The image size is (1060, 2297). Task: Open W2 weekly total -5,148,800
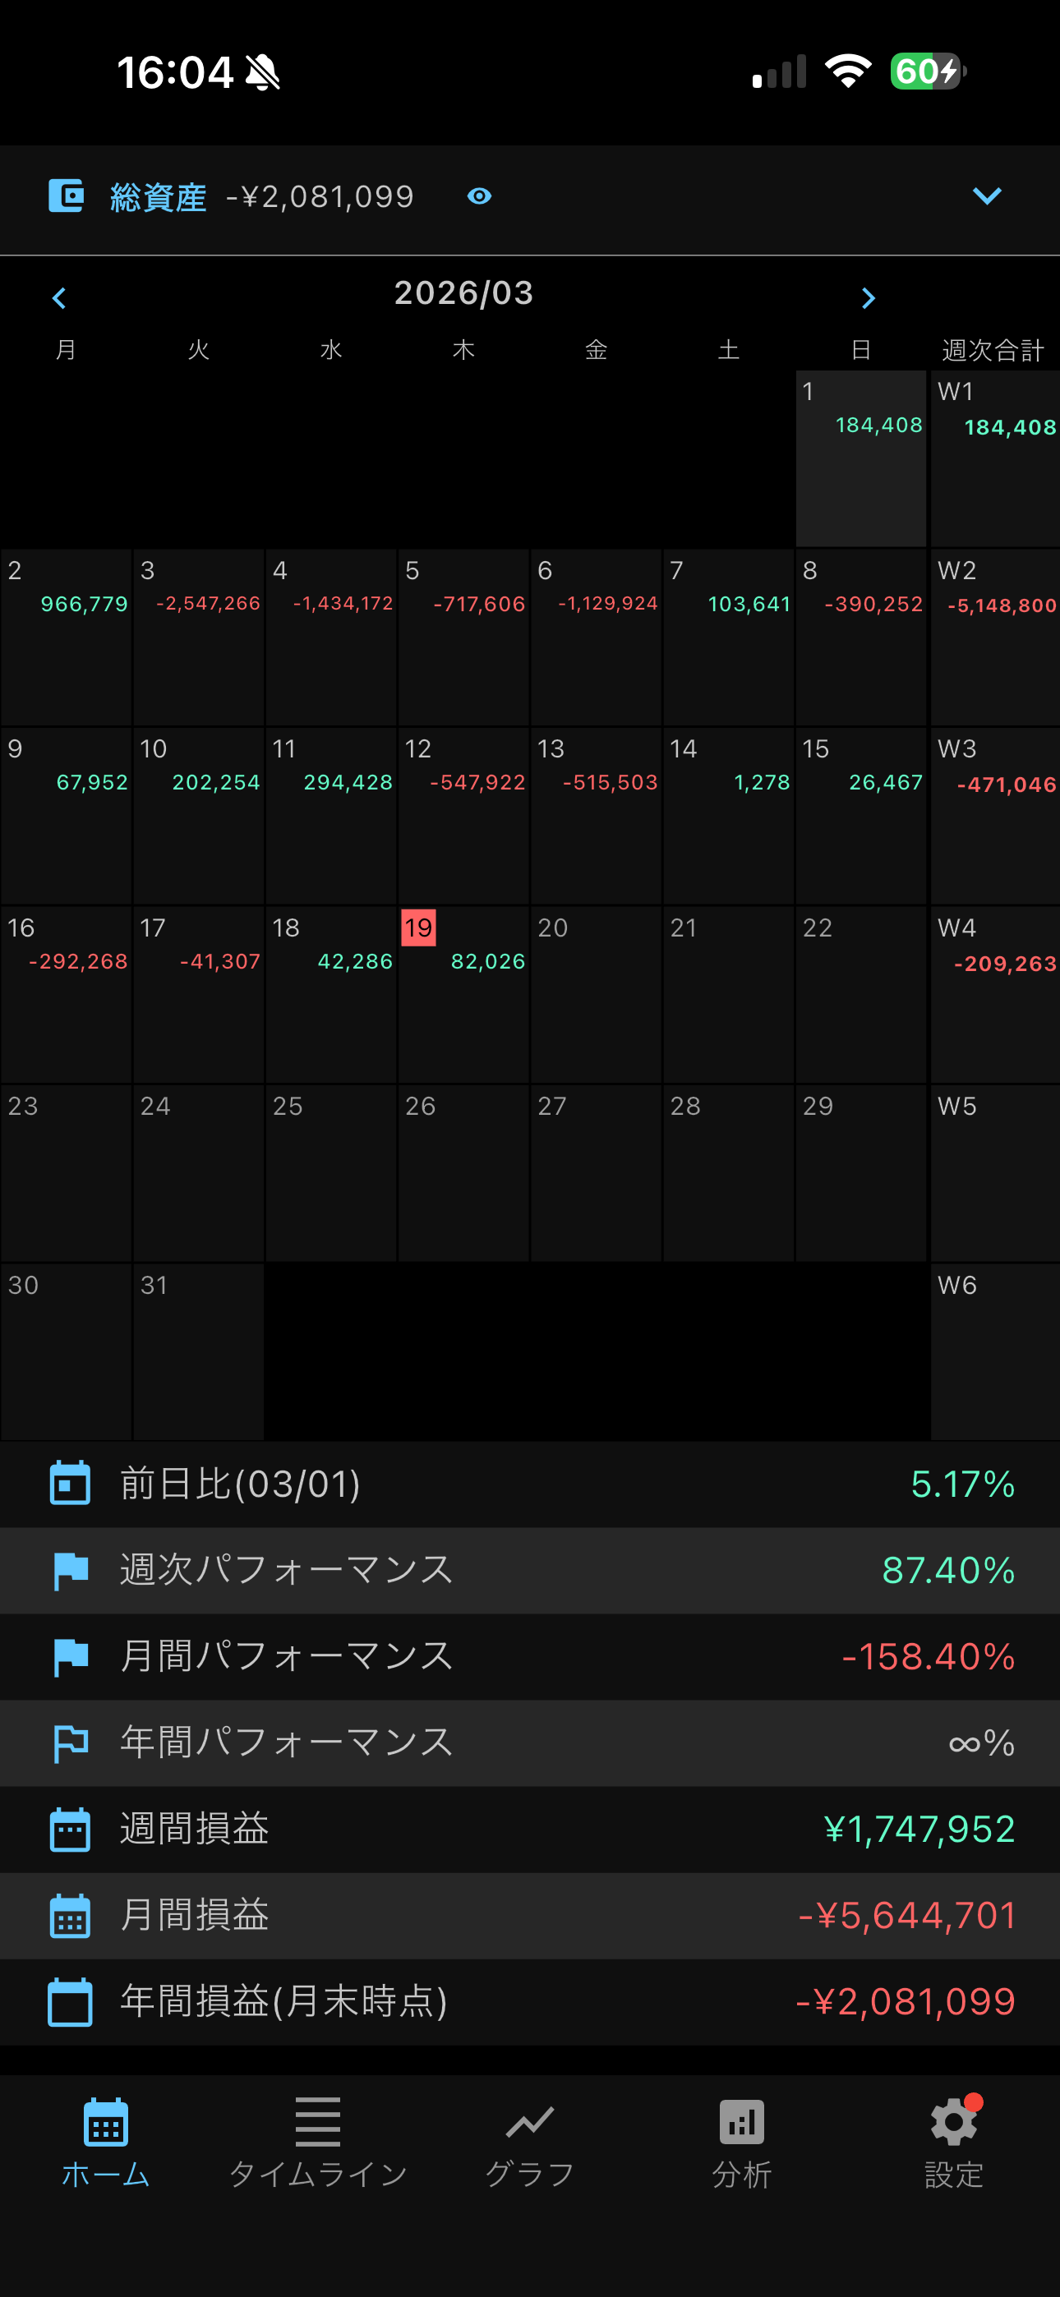point(995,637)
